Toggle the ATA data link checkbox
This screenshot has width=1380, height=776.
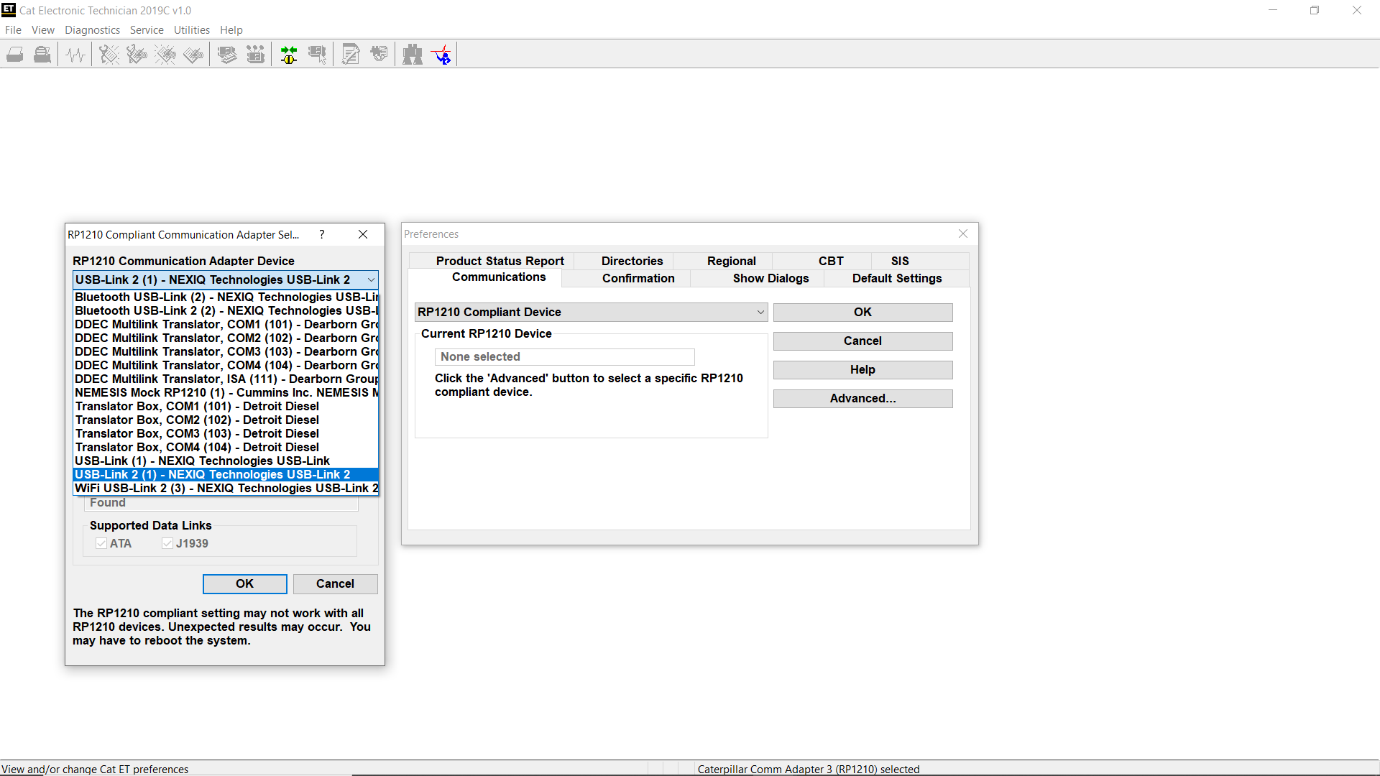[101, 543]
